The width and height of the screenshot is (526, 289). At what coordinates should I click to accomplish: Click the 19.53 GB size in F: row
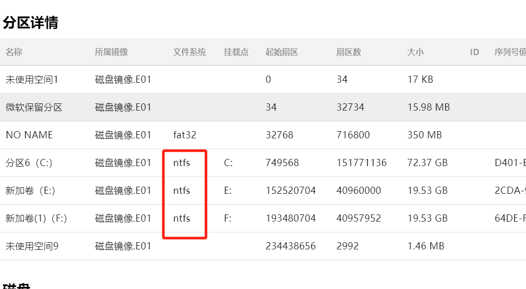427,219
